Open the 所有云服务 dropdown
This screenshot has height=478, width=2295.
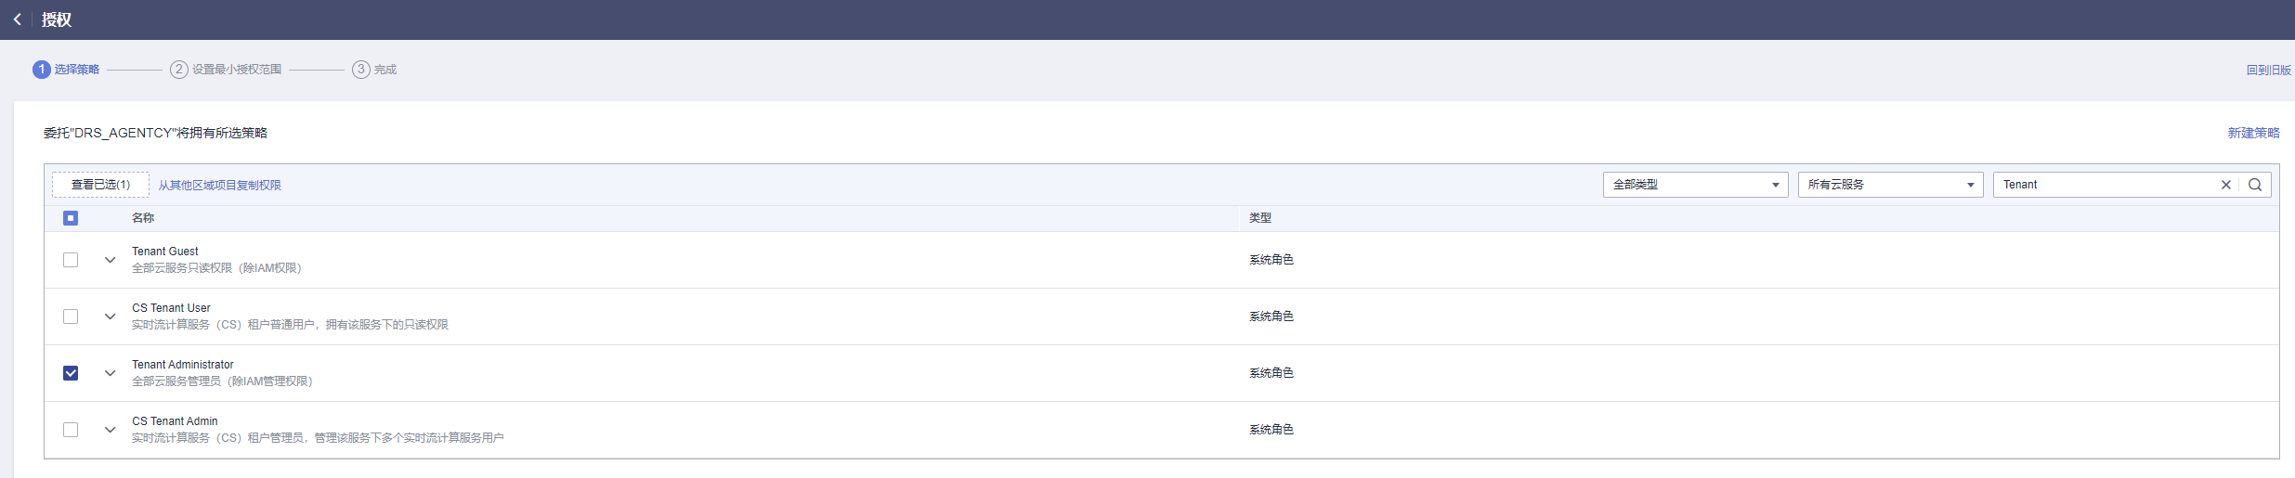pyautogui.click(x=1891, y=185)
